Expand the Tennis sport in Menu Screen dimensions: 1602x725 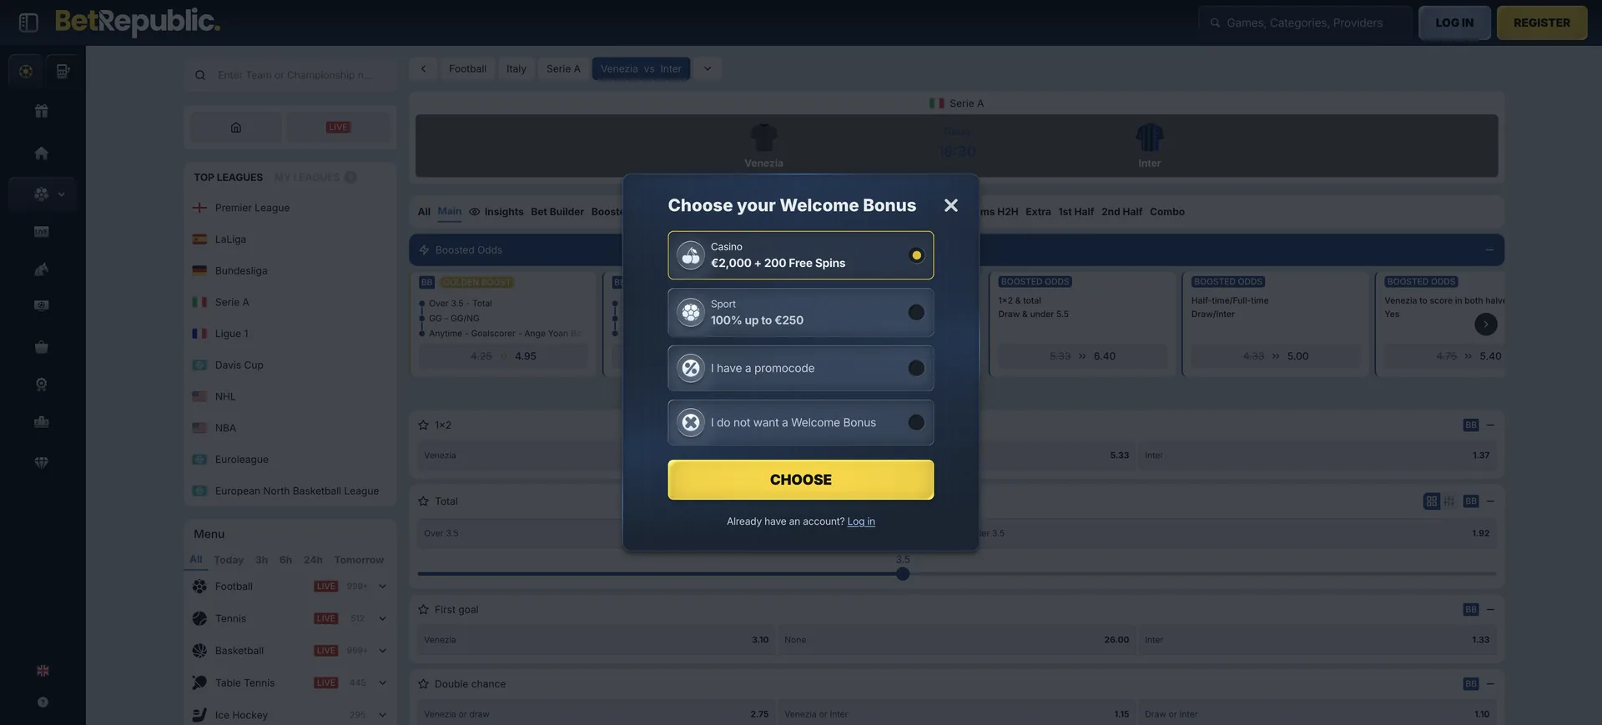click(382, 619)
